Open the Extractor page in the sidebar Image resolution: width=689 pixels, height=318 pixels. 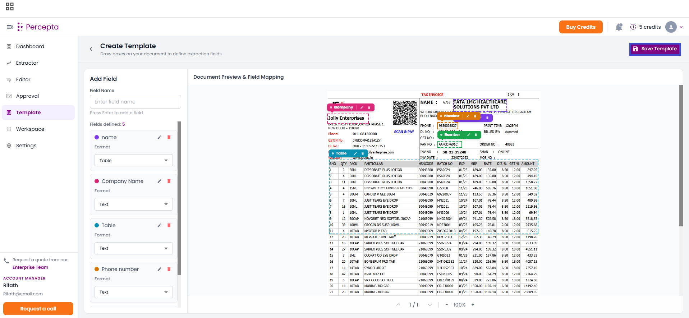click(x=27, y=63)
